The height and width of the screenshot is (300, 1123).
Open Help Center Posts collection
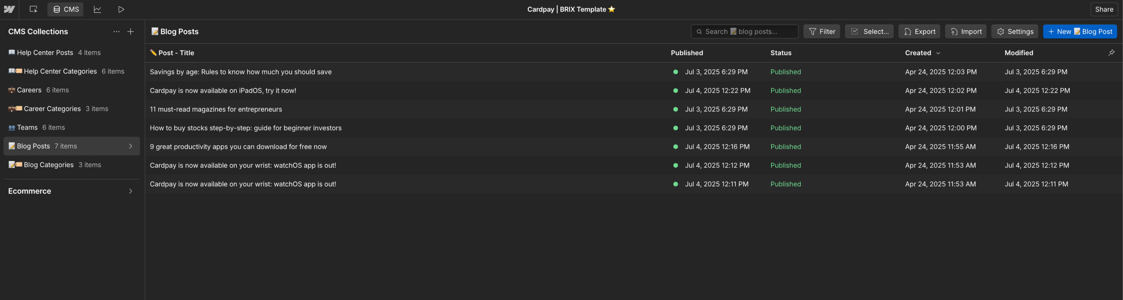[x=71, y=53]
